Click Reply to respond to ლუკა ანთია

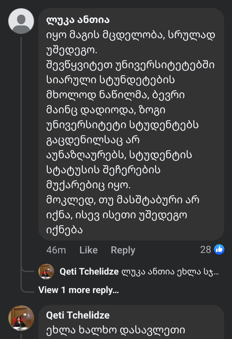[123, 250]
